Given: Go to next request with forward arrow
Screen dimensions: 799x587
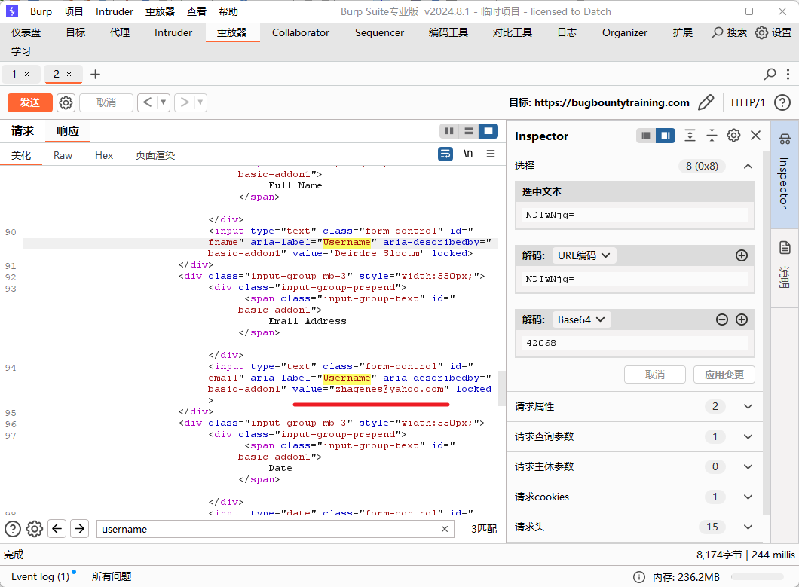Looking at the screenshot, I should [185, 102].
